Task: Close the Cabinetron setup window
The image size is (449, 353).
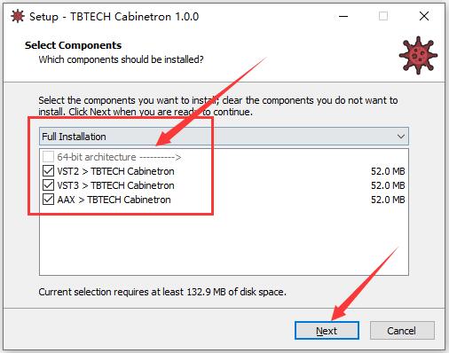Action: (424, 16)
